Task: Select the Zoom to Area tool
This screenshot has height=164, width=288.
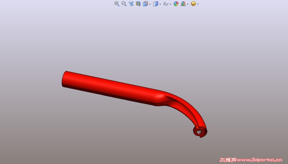Action: pyautogui.click(x=124, y=4)
